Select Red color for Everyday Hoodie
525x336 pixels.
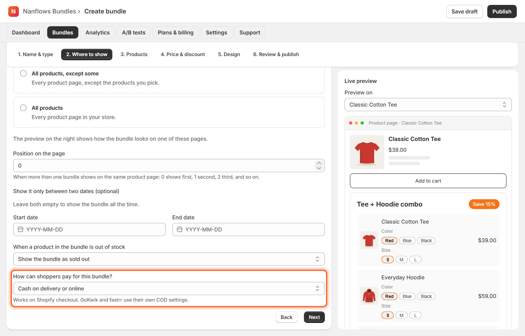(x=389, y=296)
